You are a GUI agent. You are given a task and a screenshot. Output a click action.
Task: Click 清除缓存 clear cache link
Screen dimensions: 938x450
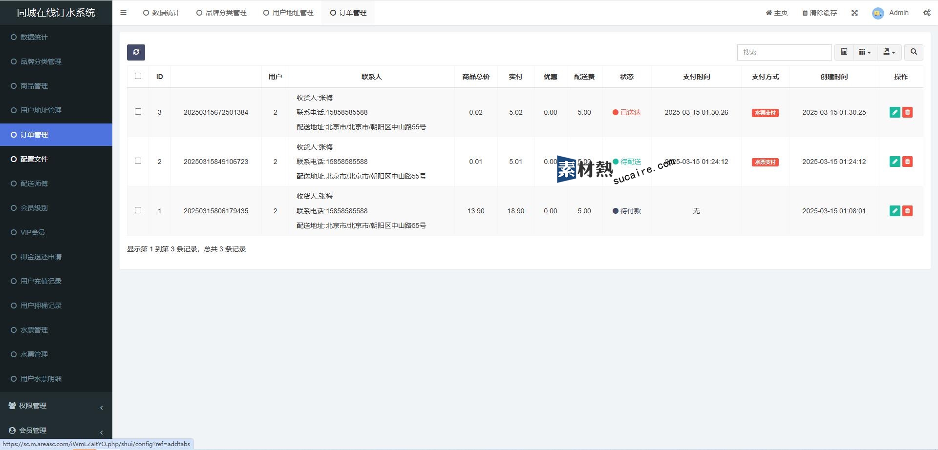(819, 13)
